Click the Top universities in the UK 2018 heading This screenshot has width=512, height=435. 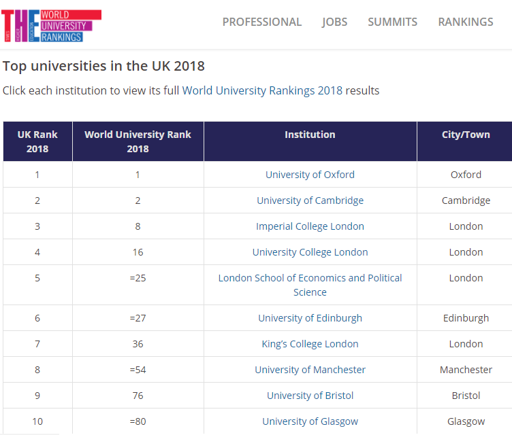(103, 66)
